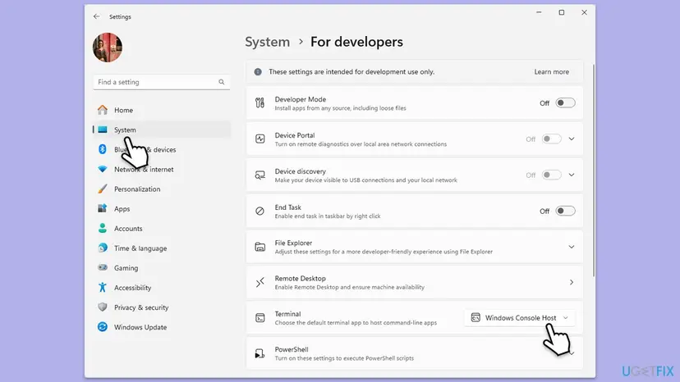Image resolution: width=680 pixels, height=382 pixels.
Task: Click the File Explorer folder icon
Action: coord(260,247)
